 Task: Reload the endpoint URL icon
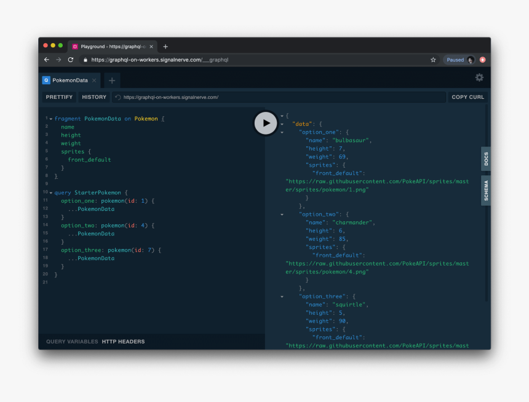(118, 97)
